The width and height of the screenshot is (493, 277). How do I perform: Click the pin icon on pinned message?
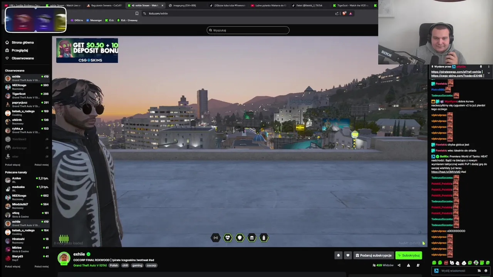(481, 67)
